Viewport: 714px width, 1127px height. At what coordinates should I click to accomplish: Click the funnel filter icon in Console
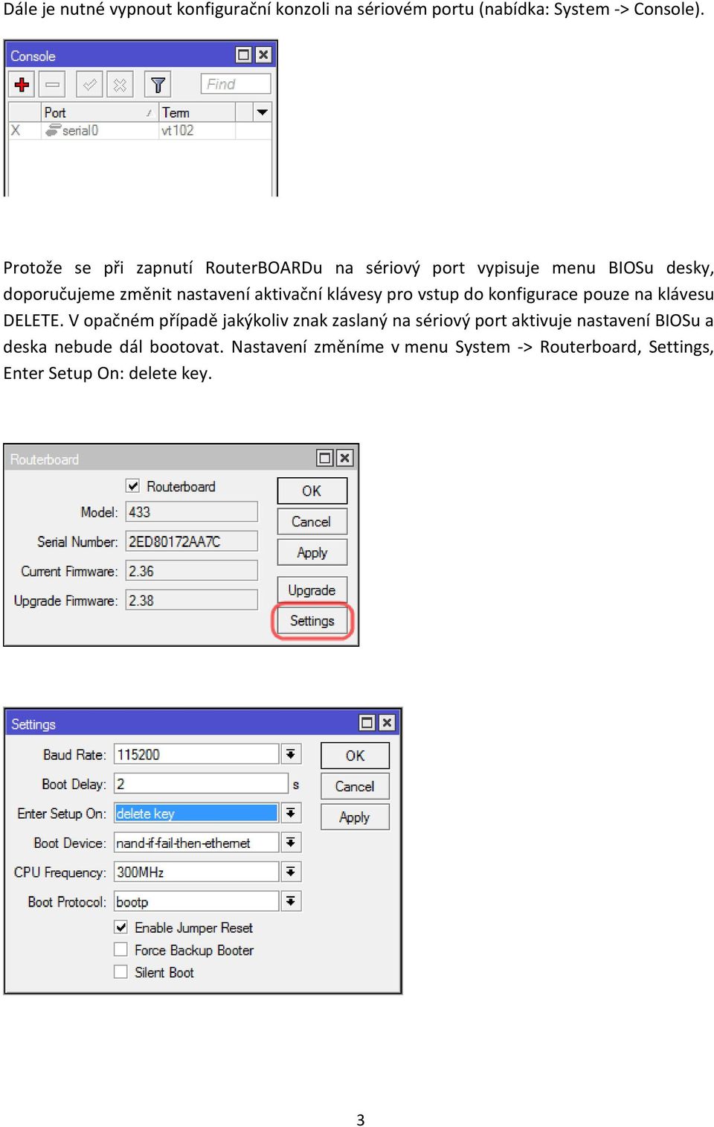point(157,84)
